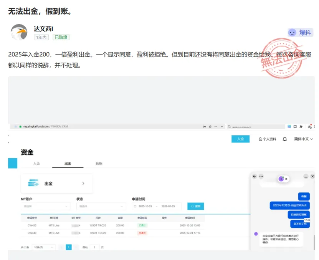Image resolution: width=319 pixels, height=260 pixels.
Task: Open the 个人资料 profile link
Action: (267, 139)
